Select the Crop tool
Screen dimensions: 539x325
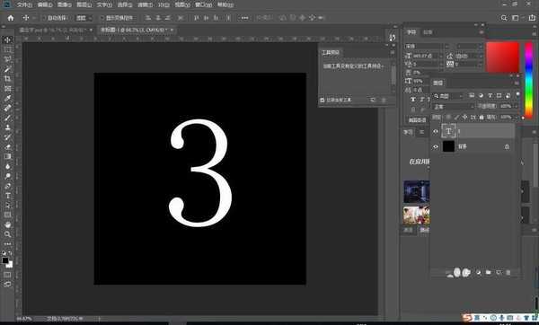click(x=7, y=79)
